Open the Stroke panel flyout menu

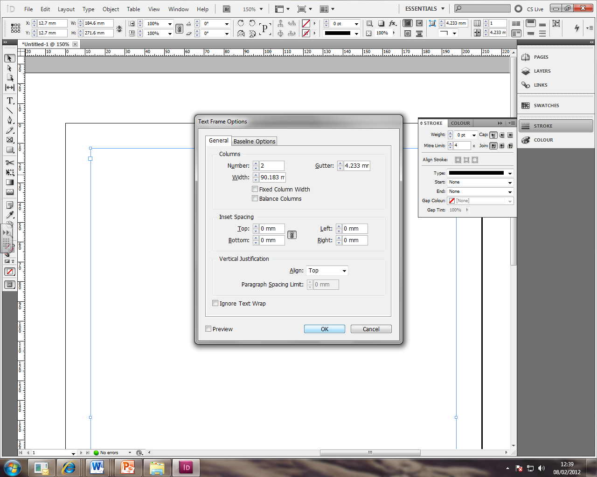coord(512,123)
